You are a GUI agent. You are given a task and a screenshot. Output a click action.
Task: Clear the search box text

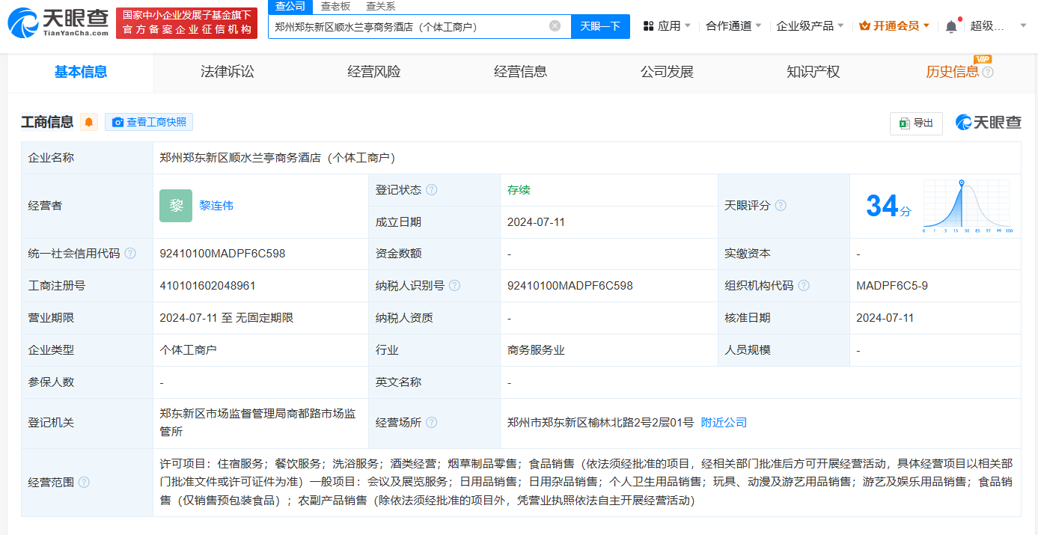point(555,26)
